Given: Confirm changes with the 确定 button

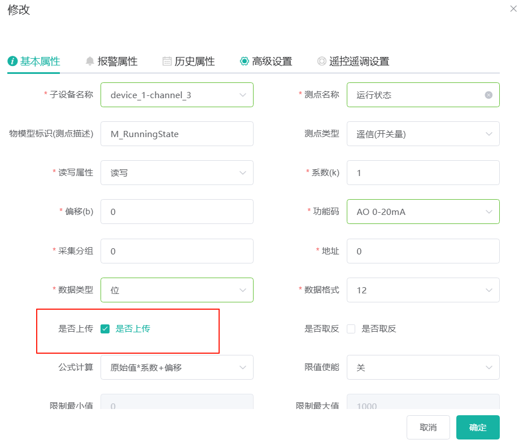Looking at the screenshot, I should click(477, 427).
